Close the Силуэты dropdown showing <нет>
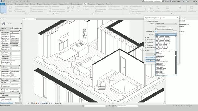The image size is (198, 111). [166, 35]
